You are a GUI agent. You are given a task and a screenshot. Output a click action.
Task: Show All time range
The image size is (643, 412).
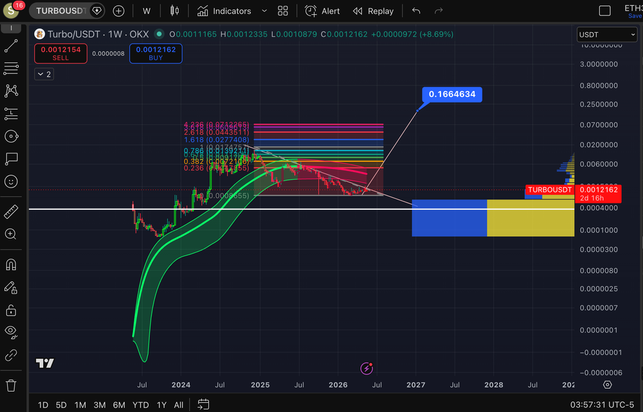click(178, 405)
